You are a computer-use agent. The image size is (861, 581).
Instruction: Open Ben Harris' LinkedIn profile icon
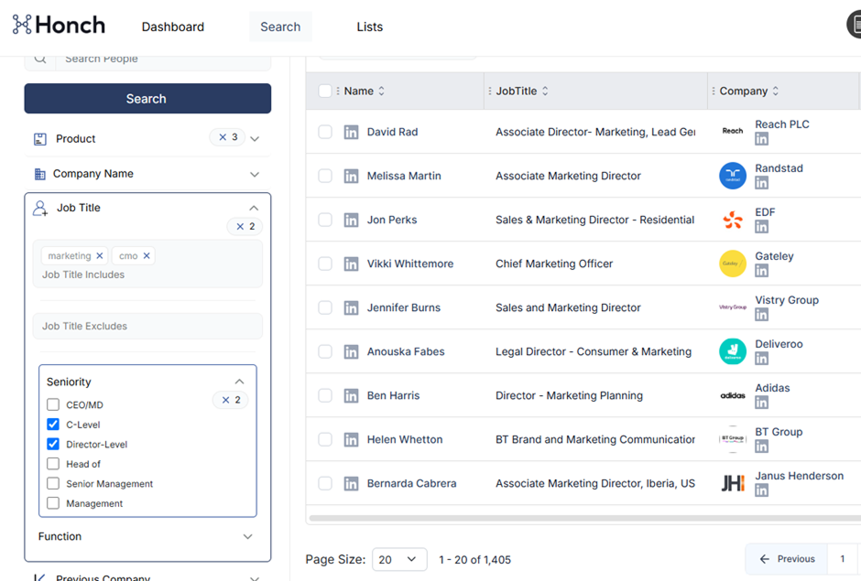point(351,395)
